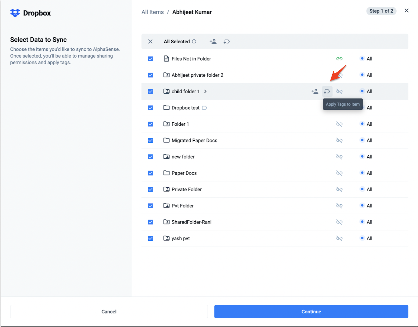418x327 pixels.
Task: Click the green link icon for Files Not in Folder
Action: point(339,59)
